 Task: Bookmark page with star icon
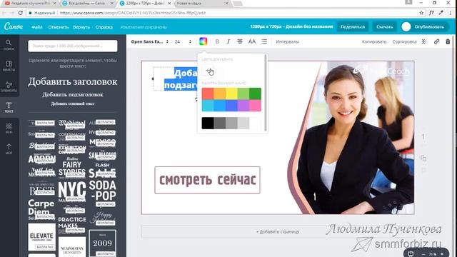[421, 13]
